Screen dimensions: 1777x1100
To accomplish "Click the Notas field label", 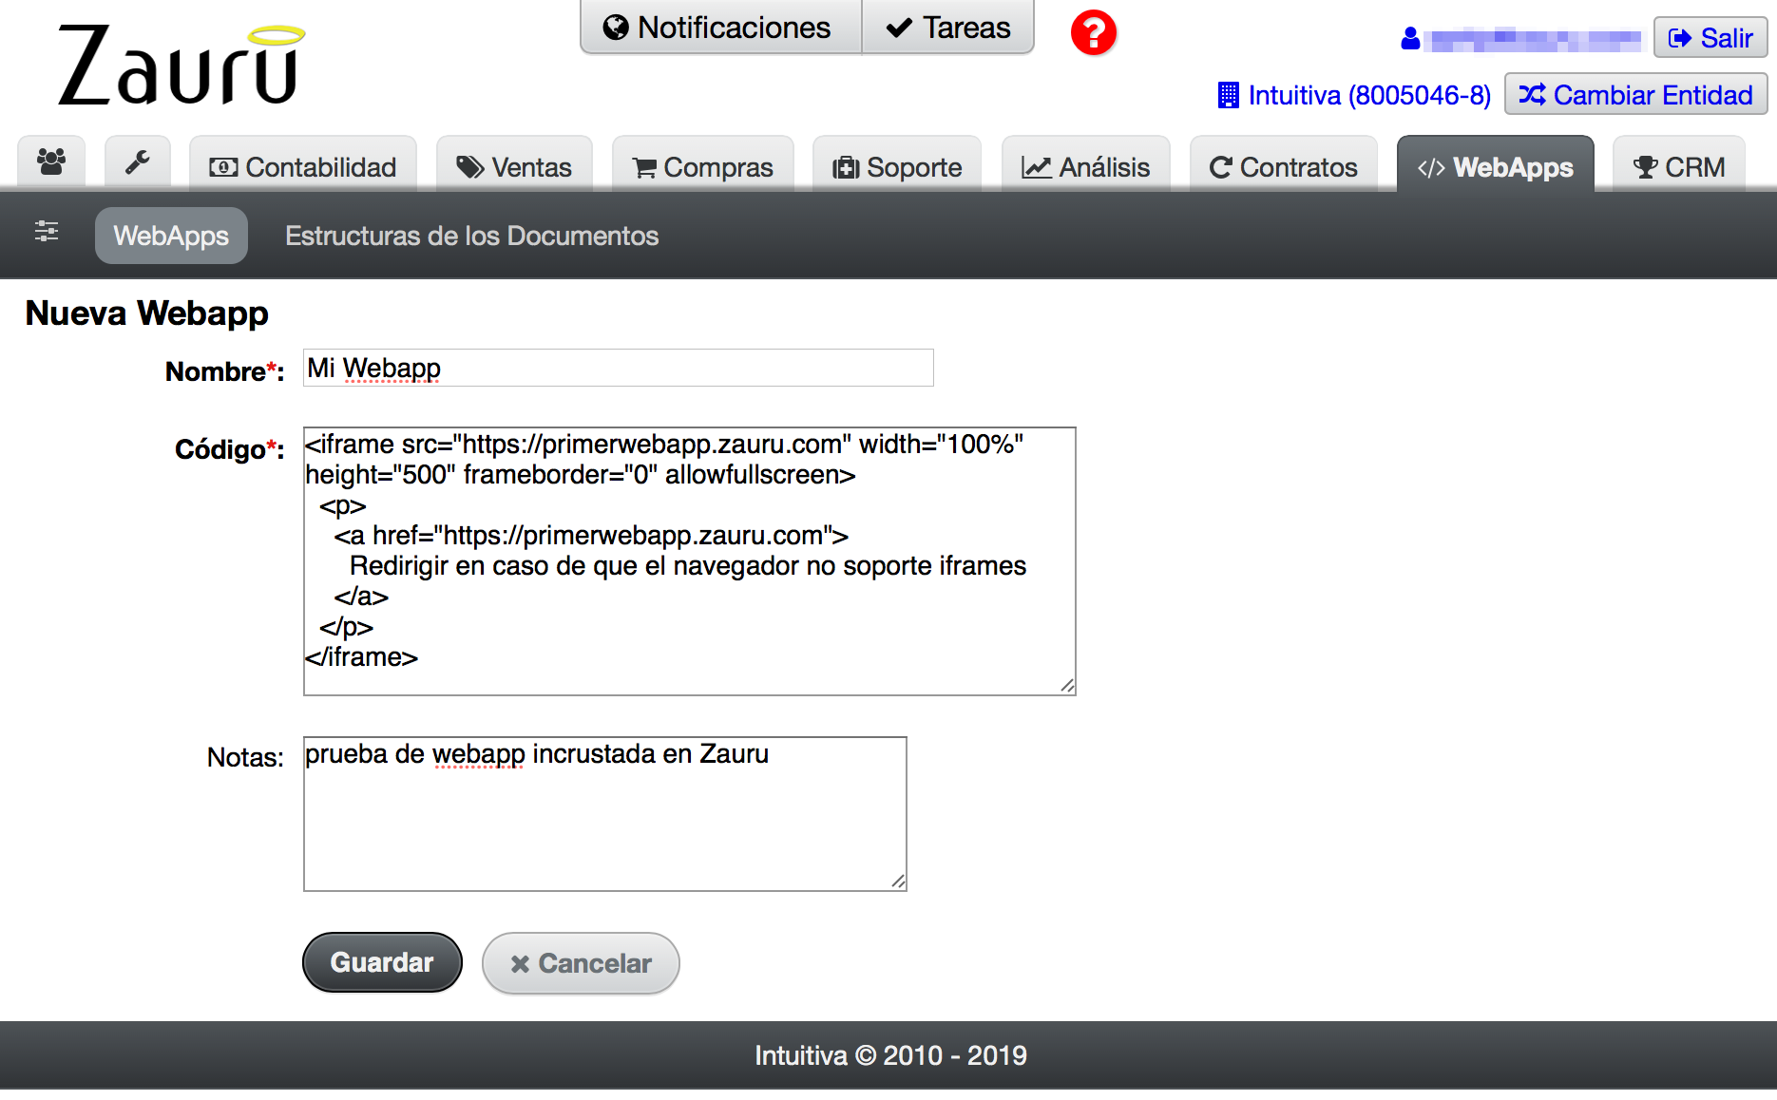I will click(x=245, y=757).
